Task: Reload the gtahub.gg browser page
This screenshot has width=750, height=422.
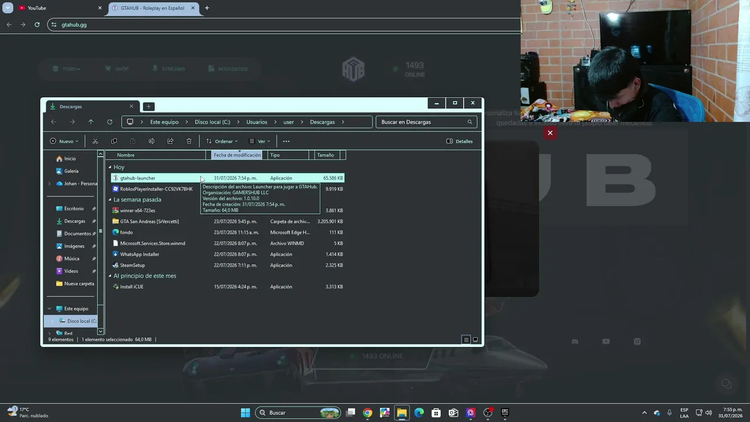Action: point(37,25)
